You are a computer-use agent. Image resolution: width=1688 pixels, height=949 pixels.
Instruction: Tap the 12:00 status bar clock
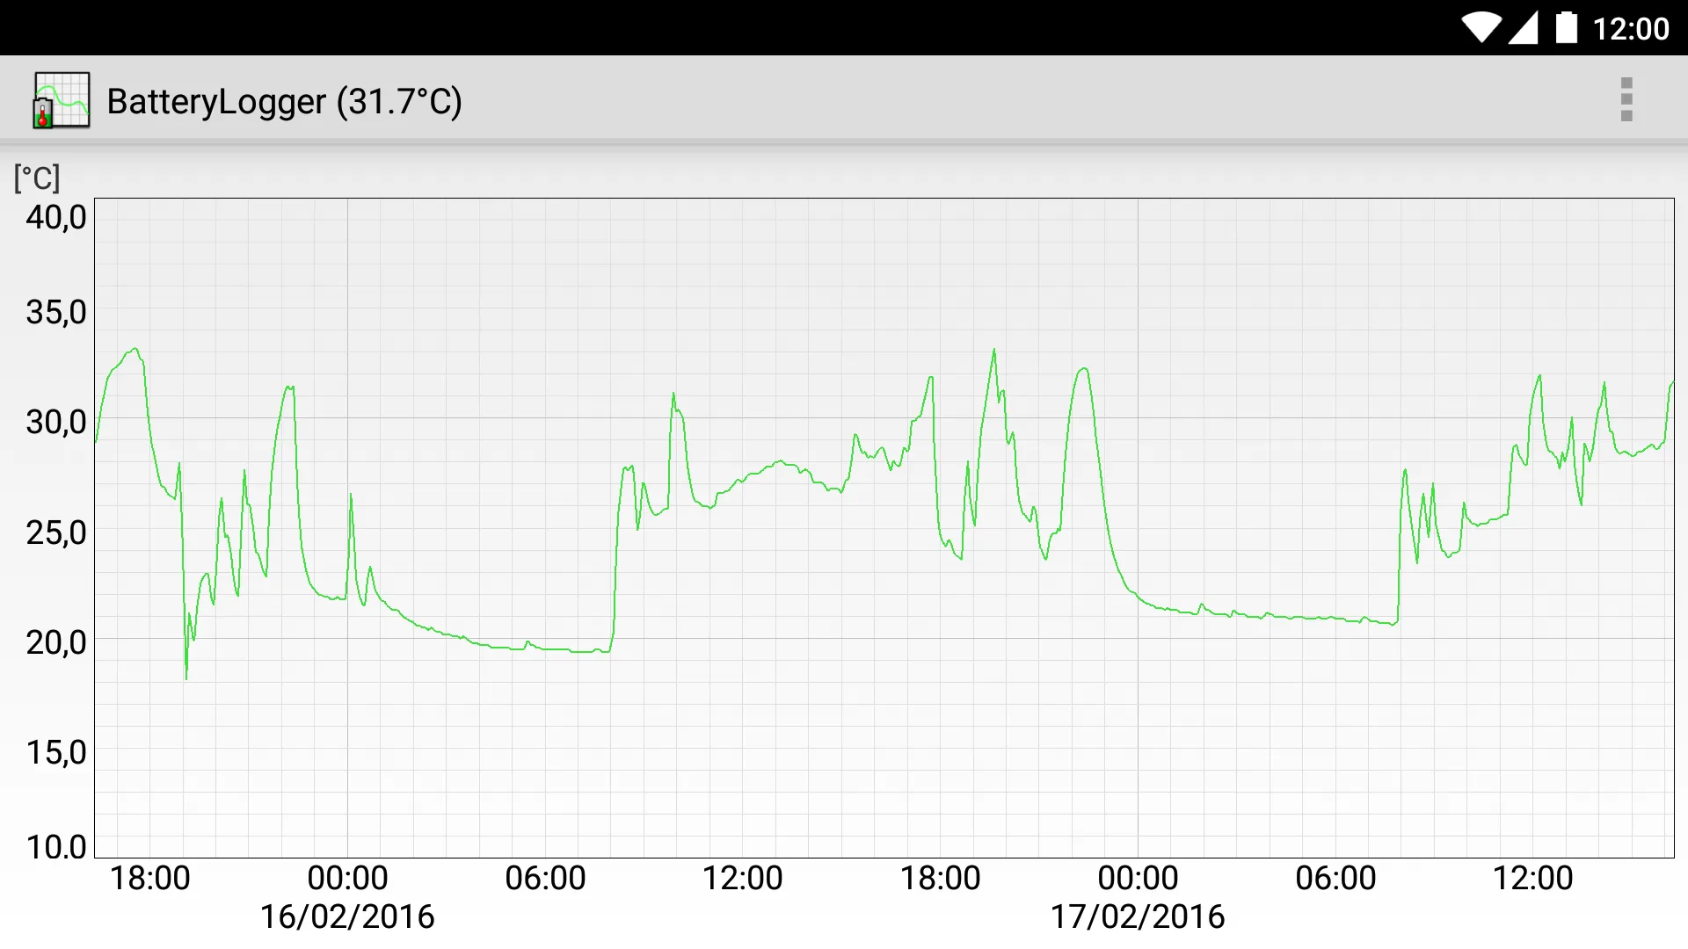click(x=1631, y=29)
